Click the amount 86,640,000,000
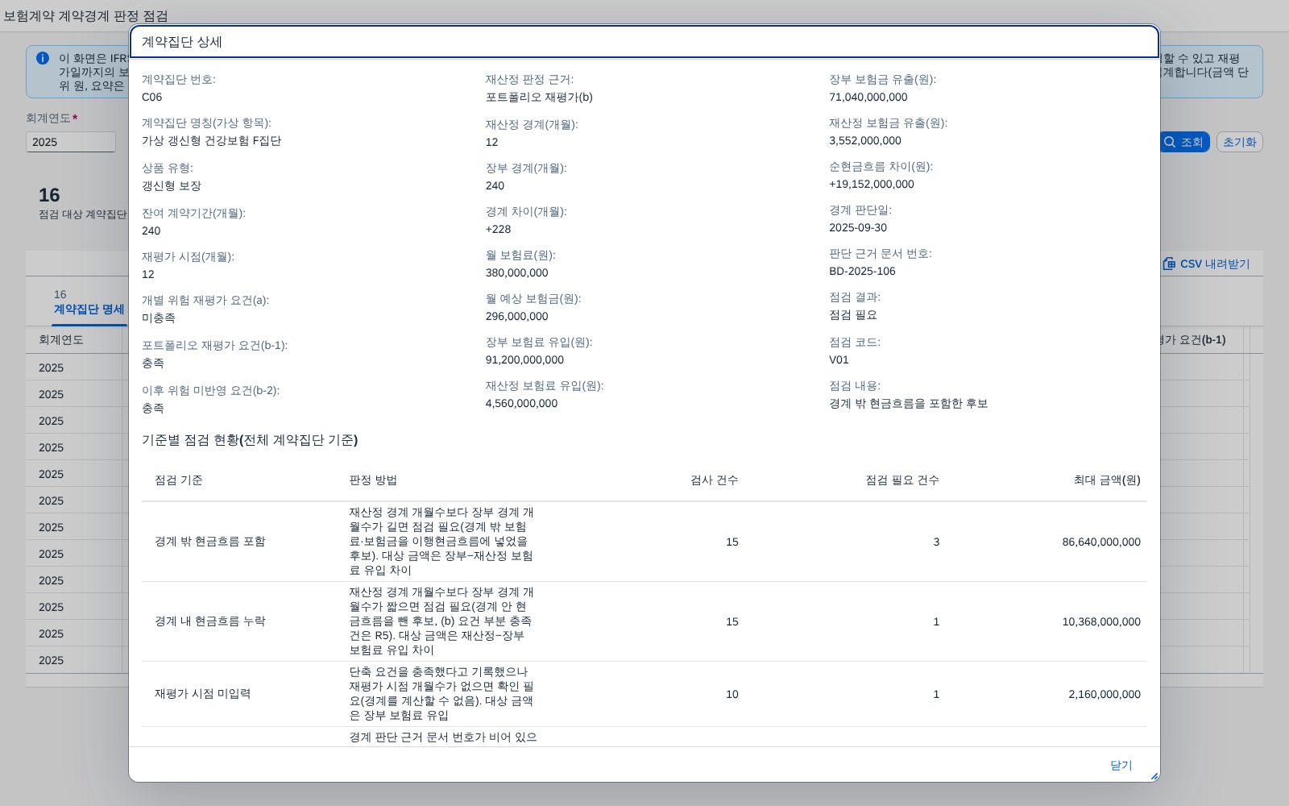1289x806 pixels. tap(1101, 542)
